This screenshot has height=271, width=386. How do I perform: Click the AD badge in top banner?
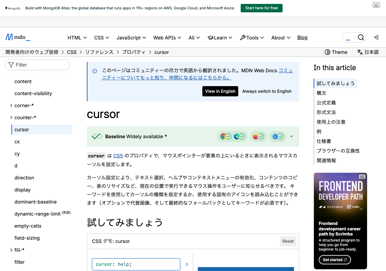pyautogui.click(x=376, y=5)
